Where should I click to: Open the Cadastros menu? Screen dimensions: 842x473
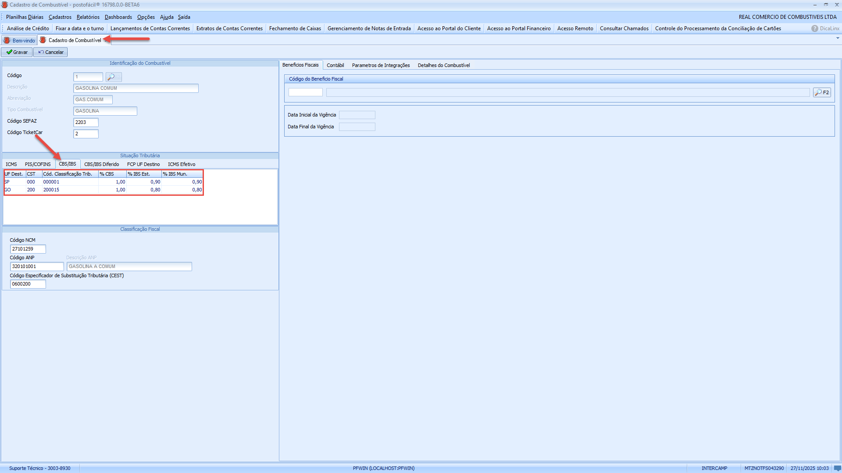pos(60,17)
